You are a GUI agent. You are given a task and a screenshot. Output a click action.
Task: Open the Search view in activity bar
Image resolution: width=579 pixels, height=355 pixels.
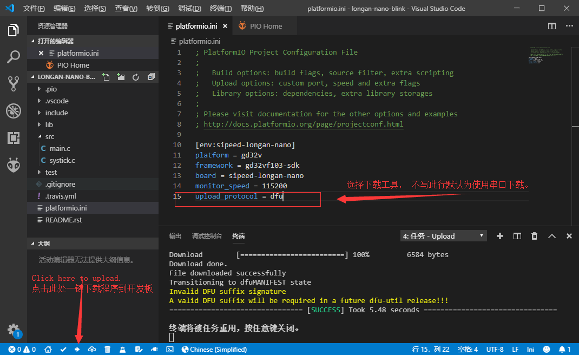14,57
